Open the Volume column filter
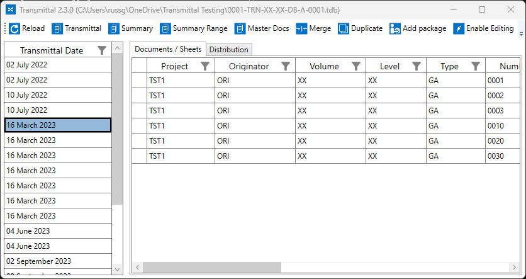Image resolution: width=526 pixels, height=279 pixels. pyautogui.click(x=355, y=66)
